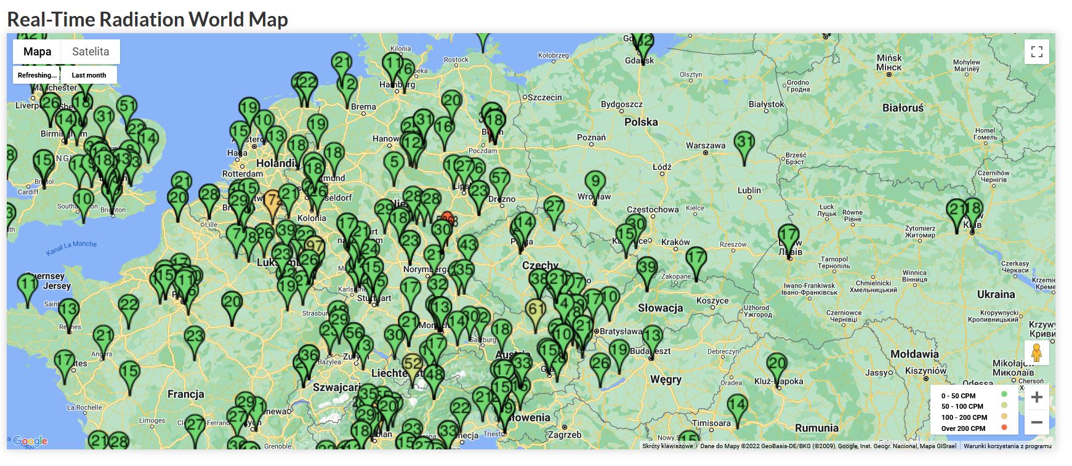Click the Street View pegman icon
Screen dimensions: 1072x466
(1036, 353)
